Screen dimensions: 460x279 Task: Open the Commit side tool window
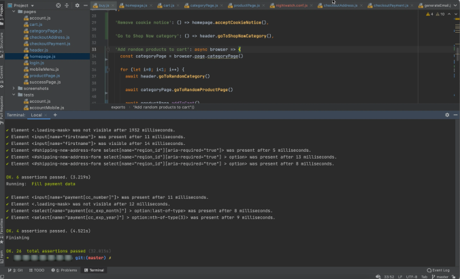pyautogui.click(x=2, y=77)
